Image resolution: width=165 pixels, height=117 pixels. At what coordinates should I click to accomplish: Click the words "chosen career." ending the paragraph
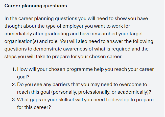click(106, 57)
